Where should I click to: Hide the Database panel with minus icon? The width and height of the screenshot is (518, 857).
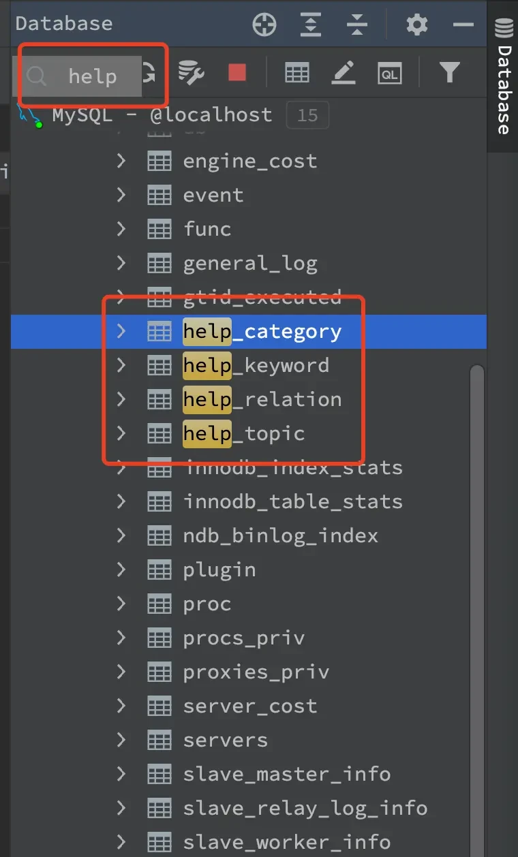point(463,25)
